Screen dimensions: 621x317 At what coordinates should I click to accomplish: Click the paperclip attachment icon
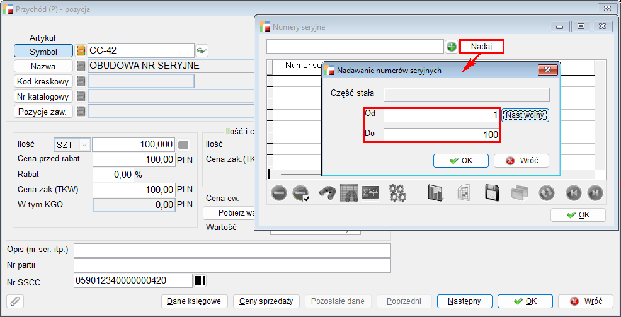pos(14,301)
